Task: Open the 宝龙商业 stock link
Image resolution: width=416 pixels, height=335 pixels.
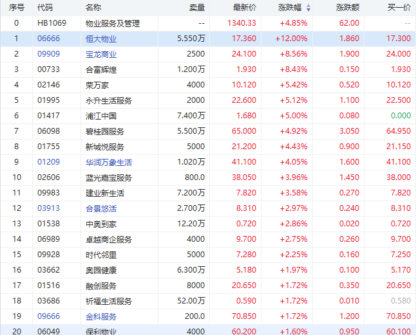Action: tap(101, 54)
